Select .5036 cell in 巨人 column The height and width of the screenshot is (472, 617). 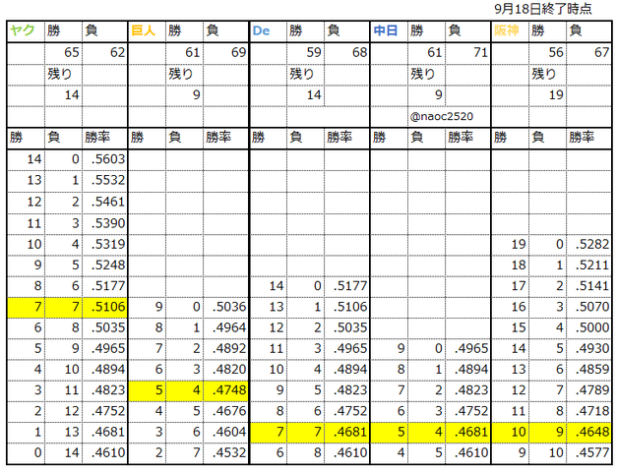226,307
